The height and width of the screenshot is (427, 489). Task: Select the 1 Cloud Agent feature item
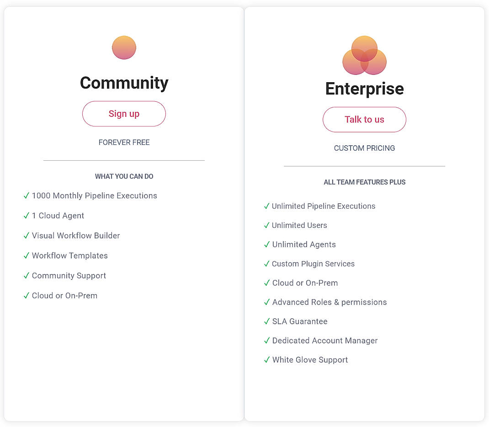click(x=58, y=216)
